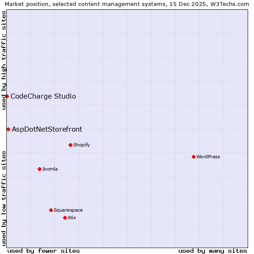Select the AspDotNetStorefront text label
Viewport: 254px width, 254px height.
[47, 130]
